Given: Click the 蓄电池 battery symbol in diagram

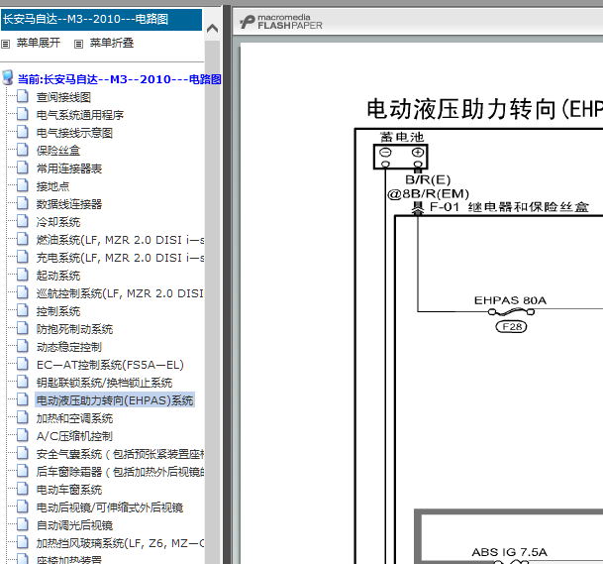Looking at the screenshot, I should pyautogui.click(x=400, y=157).
